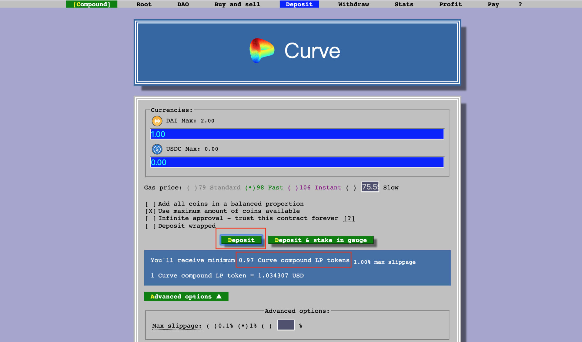The height and width of the screenshot is (342, 582).
Task: Collapse the Advanced options section
Action: coord(186,296)
